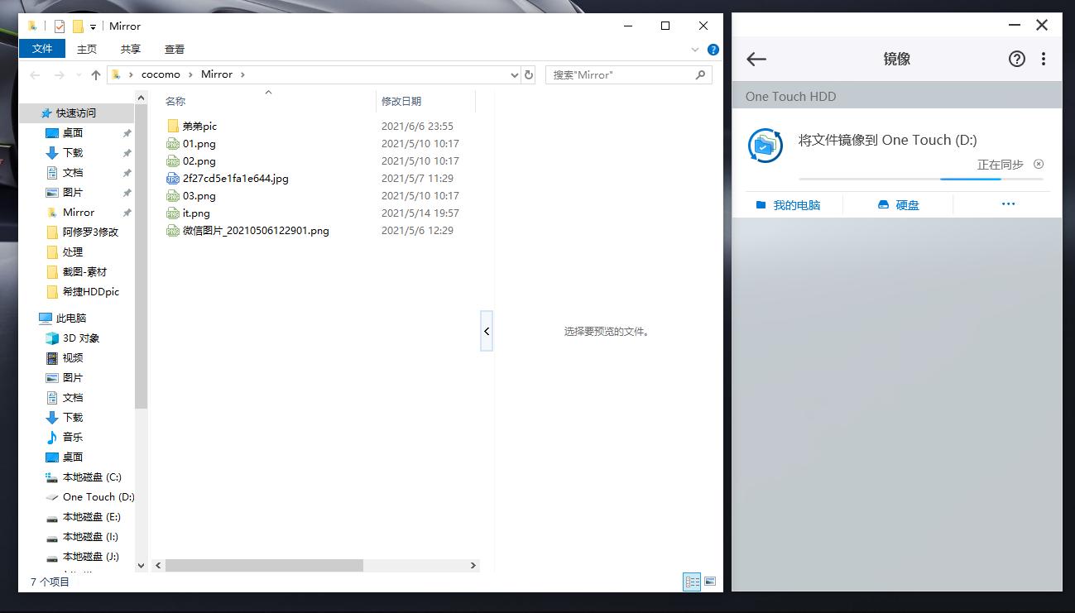Click the 正在同步 status text

pos(1001,165)
